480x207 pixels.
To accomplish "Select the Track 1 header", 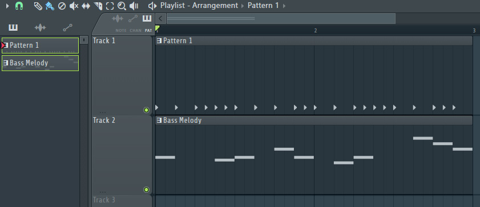I will (122, 75).
